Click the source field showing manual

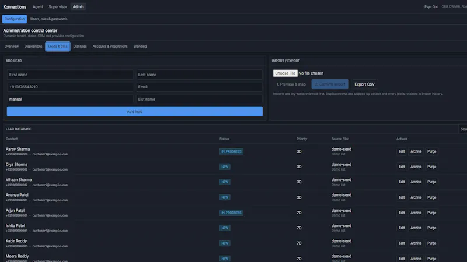click(70, 99)
